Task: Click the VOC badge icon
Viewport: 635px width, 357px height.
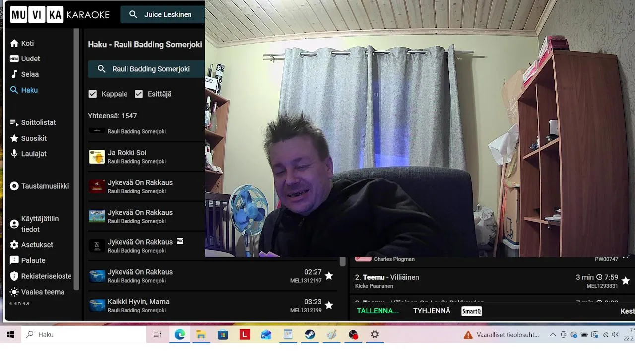Action: coord(180,241)
